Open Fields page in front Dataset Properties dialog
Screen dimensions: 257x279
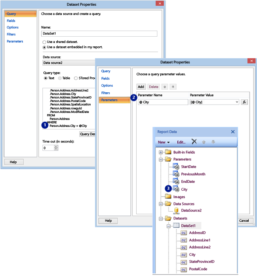pyautogui.click(x=106, y=78)
